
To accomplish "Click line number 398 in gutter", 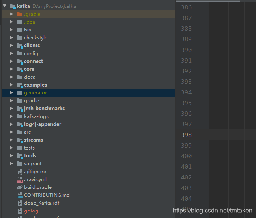I will [186, 135].
